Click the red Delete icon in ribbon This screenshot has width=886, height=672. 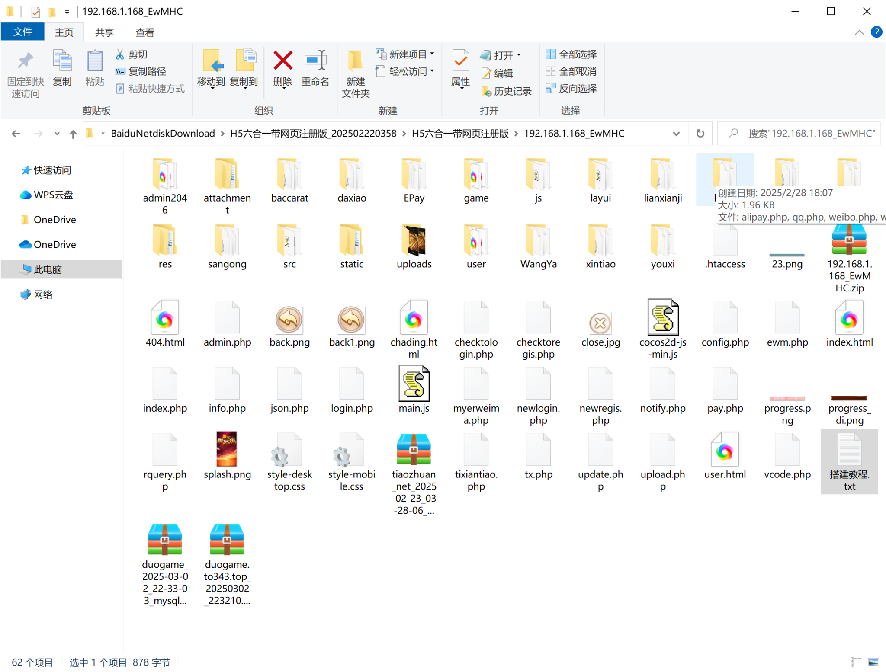pos(282,61)
